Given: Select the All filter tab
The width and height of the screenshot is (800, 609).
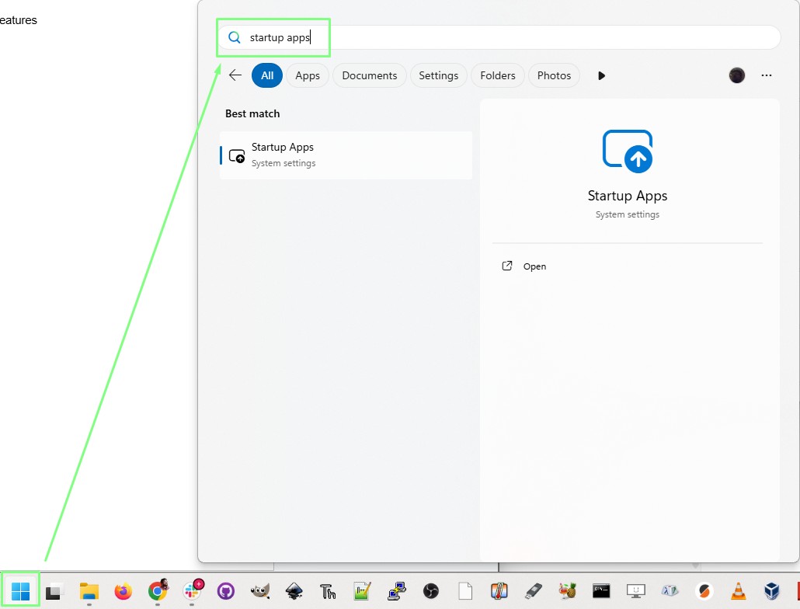Looking at the screenshot, I should coord(267,75).
